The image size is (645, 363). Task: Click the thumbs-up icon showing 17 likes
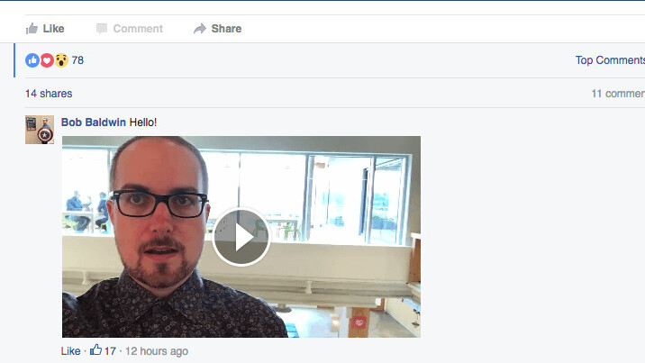(x=95, y=349)
